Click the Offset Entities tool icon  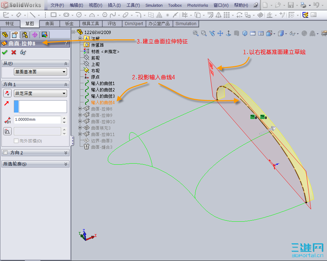tap(210, 15)
